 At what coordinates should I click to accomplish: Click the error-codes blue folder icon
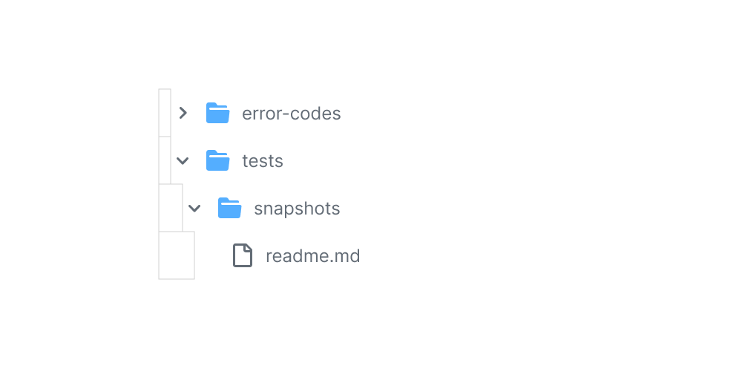pyautogui.click(x=217, y=113)
